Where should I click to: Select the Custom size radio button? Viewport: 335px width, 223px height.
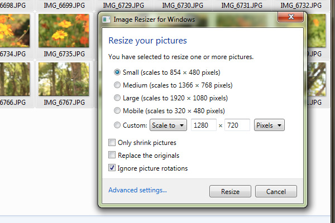pyautogui.click(x=117, y=125)
